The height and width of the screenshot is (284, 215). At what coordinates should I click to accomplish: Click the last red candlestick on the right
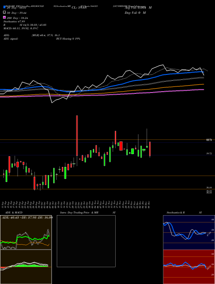tap(150, 149)
